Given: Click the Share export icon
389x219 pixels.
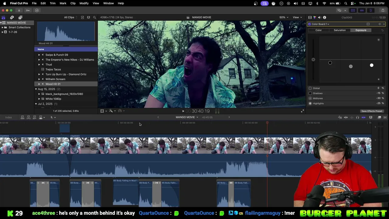Looking at the screenshot, I should pyautogui.click(x=383, y=10).
